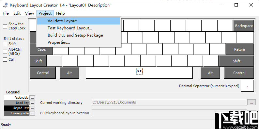Image resolution: width=259 pixels, height=129 pixels.
Task: Click the Ready status bar text
Action: (6, 124)
